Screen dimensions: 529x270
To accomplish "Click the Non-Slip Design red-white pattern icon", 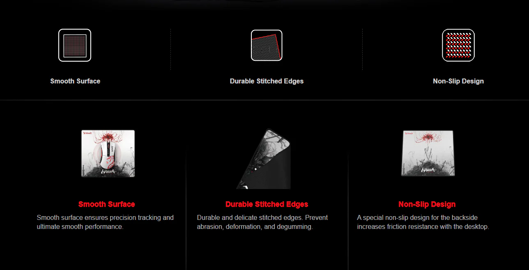I will pos(458,45).
